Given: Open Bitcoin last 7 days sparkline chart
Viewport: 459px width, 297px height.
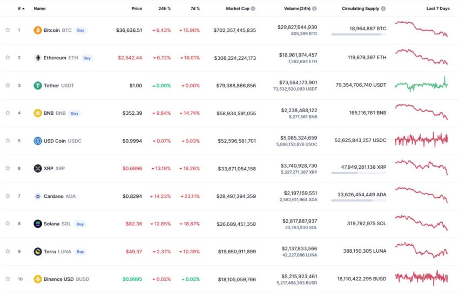Looking at the screenshot, I should tap(421, 29).
